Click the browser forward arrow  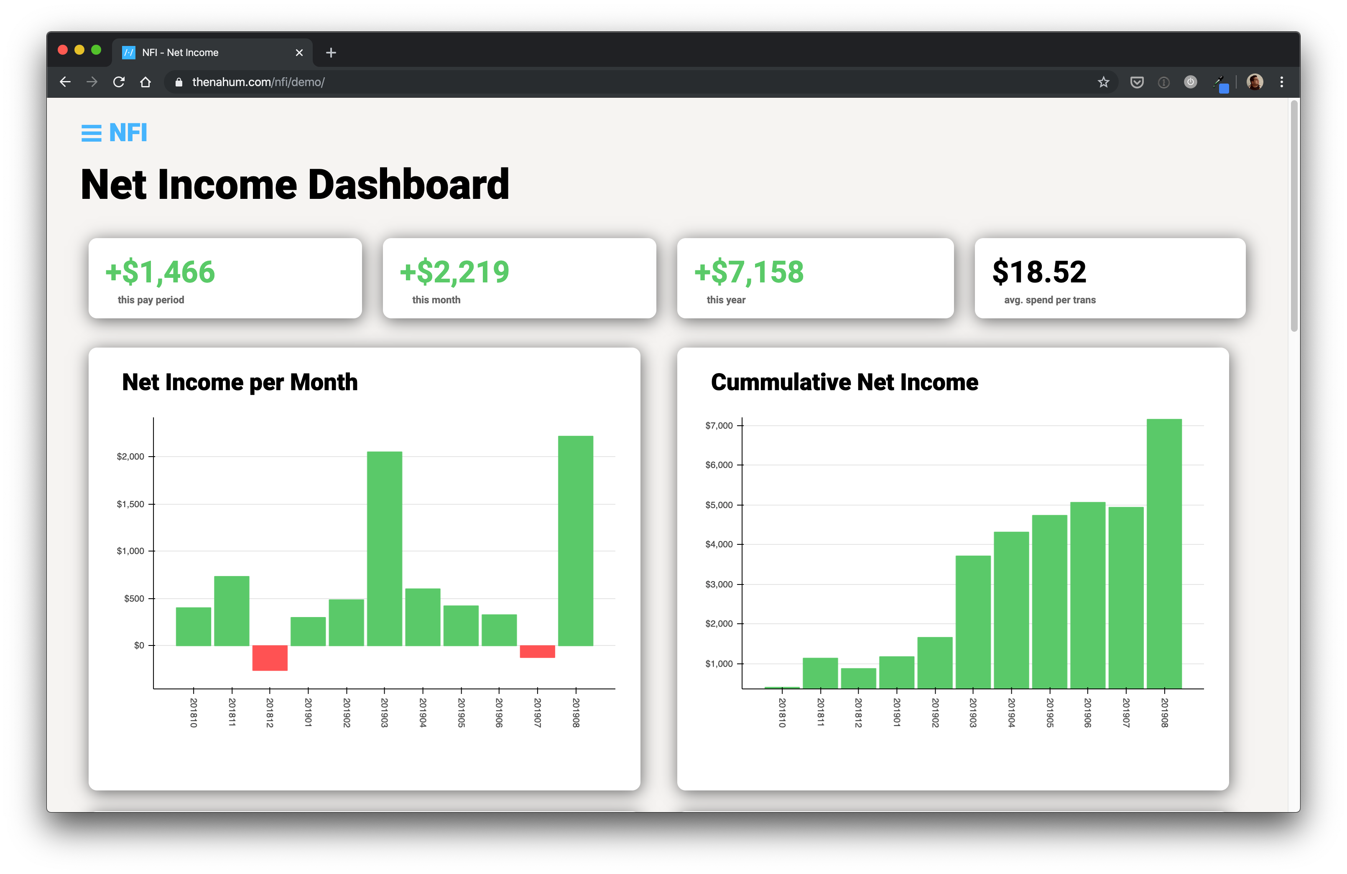[x=92, y=82]
